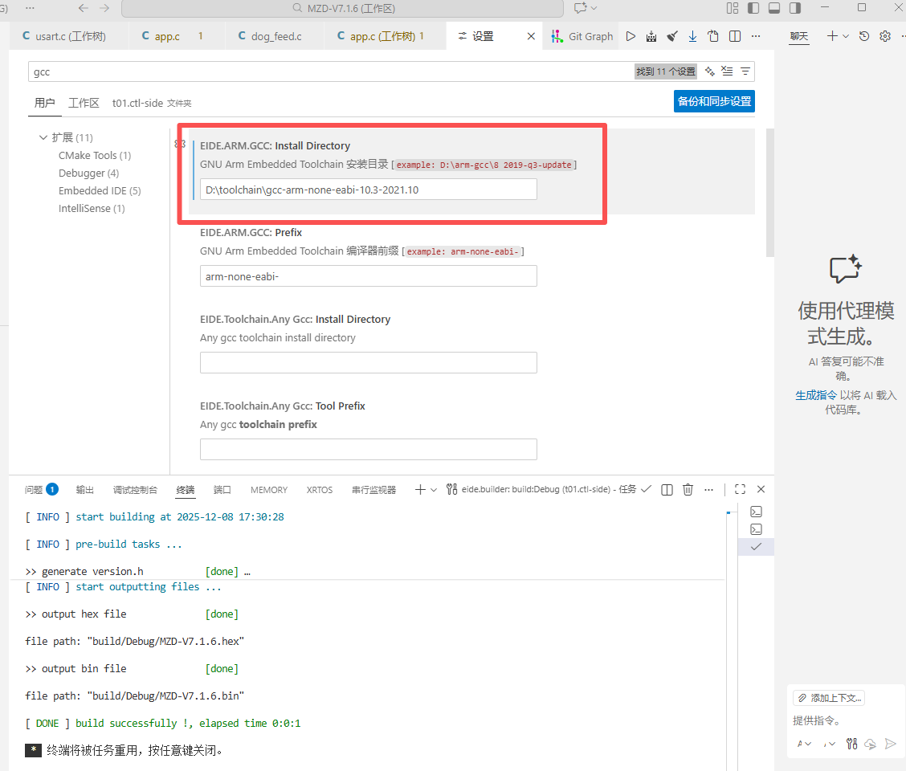Toggle the secondary side bar
Viewport: 906px width, 771px height.
tap(795, 8)
